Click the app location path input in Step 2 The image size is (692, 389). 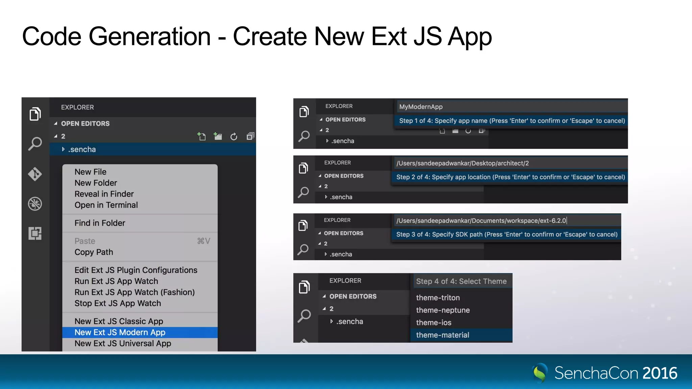pos(511,163)
